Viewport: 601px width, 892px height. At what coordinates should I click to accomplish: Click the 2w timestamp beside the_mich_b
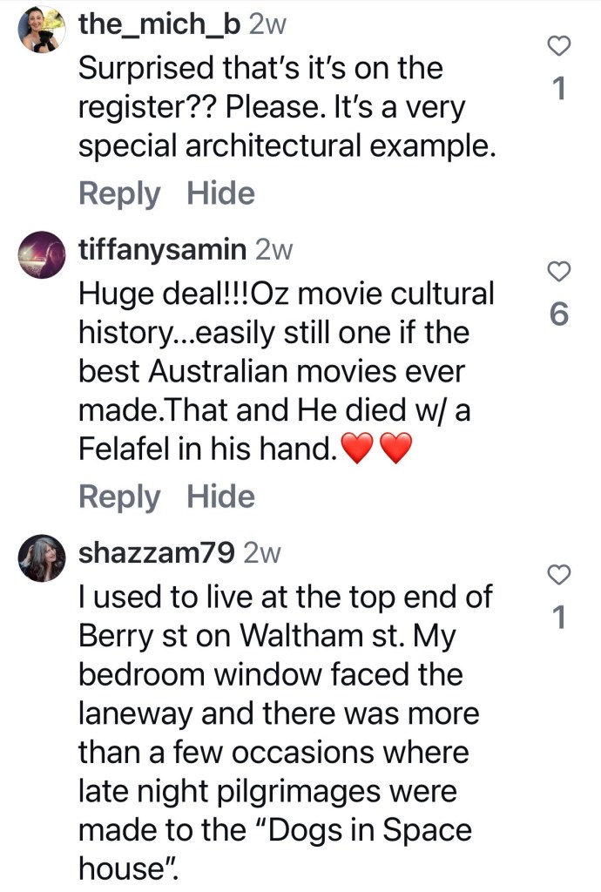(267, 24)
